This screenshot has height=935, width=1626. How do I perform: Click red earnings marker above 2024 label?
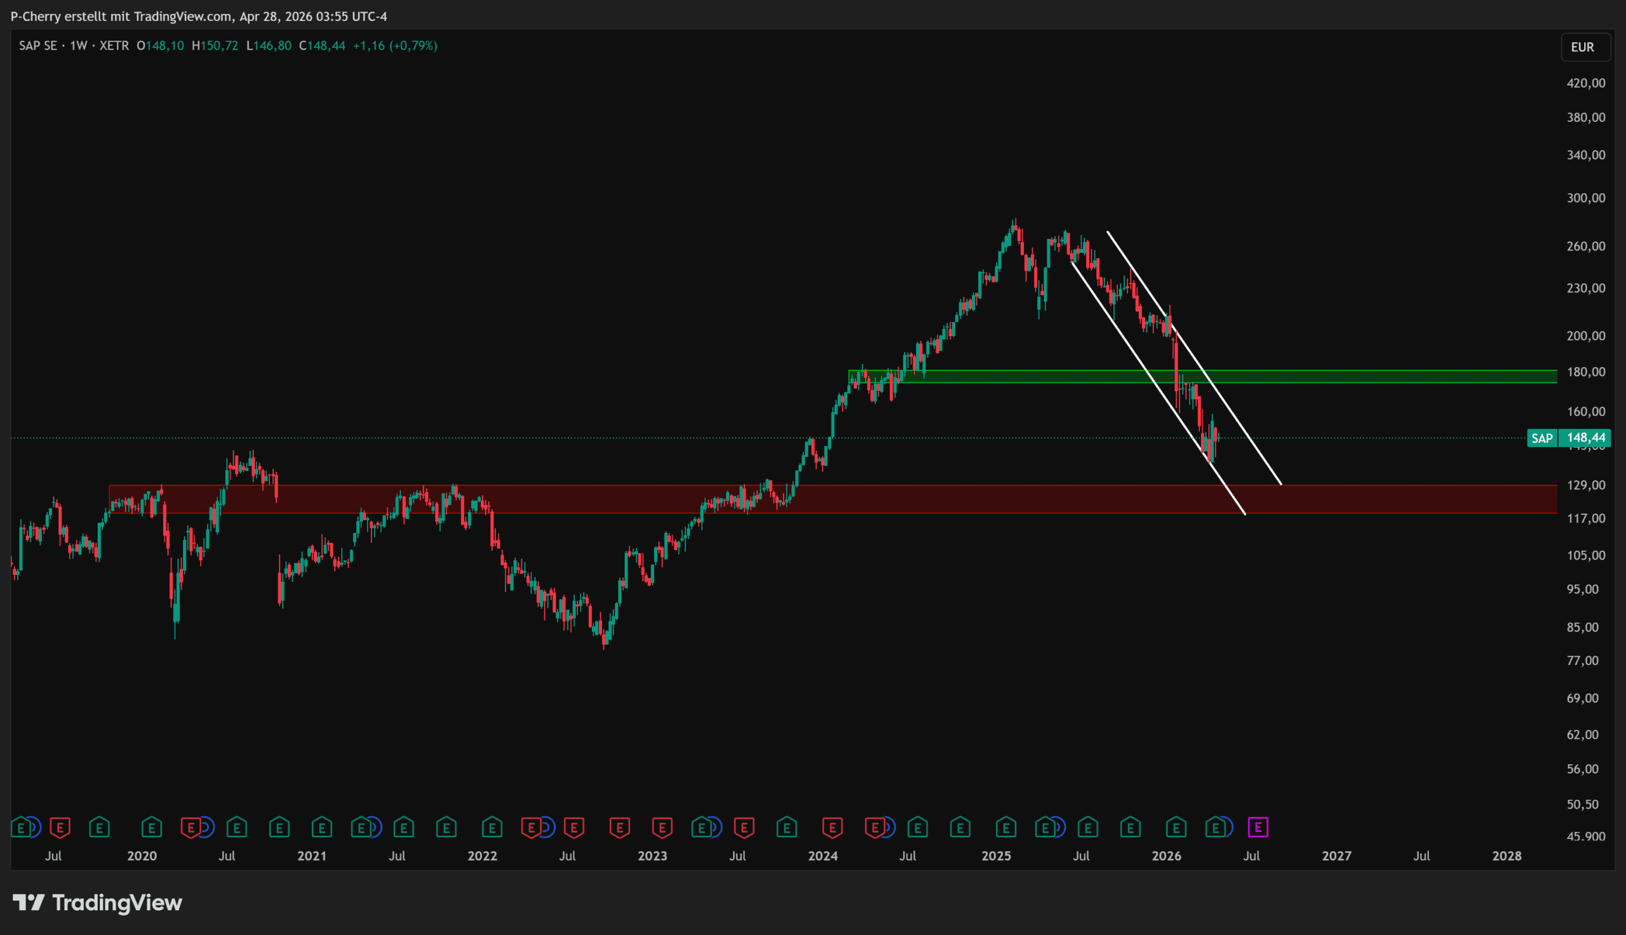click(832, 827)
